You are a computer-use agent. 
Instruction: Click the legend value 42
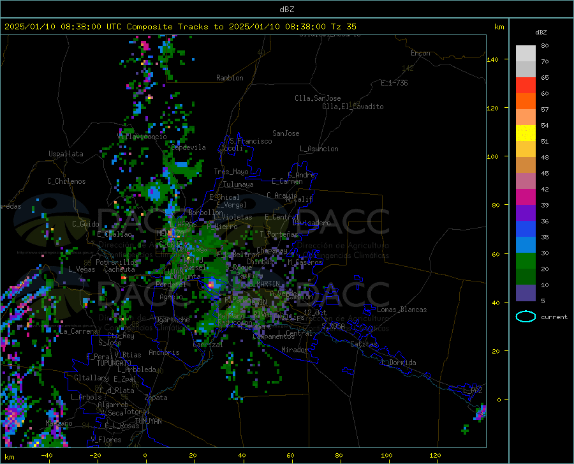[545, 190]
